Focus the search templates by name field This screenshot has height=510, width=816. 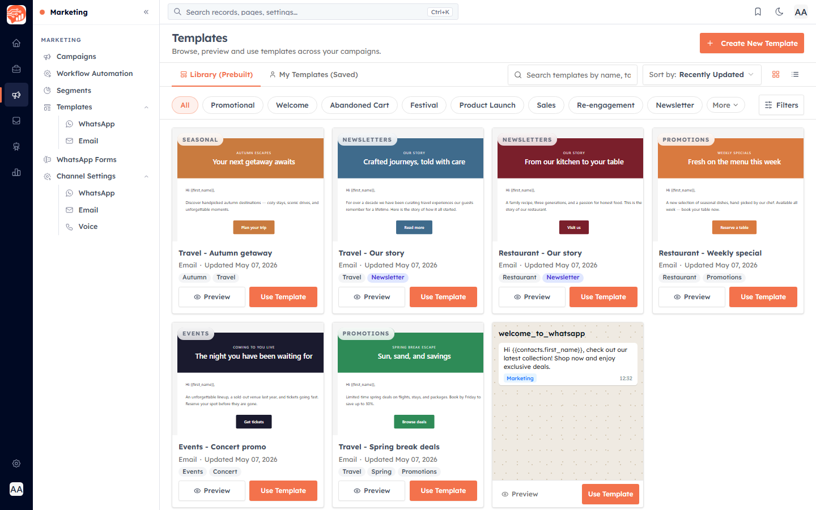point(572,75)
